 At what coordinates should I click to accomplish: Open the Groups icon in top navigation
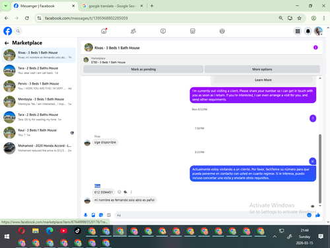point(222,31)
